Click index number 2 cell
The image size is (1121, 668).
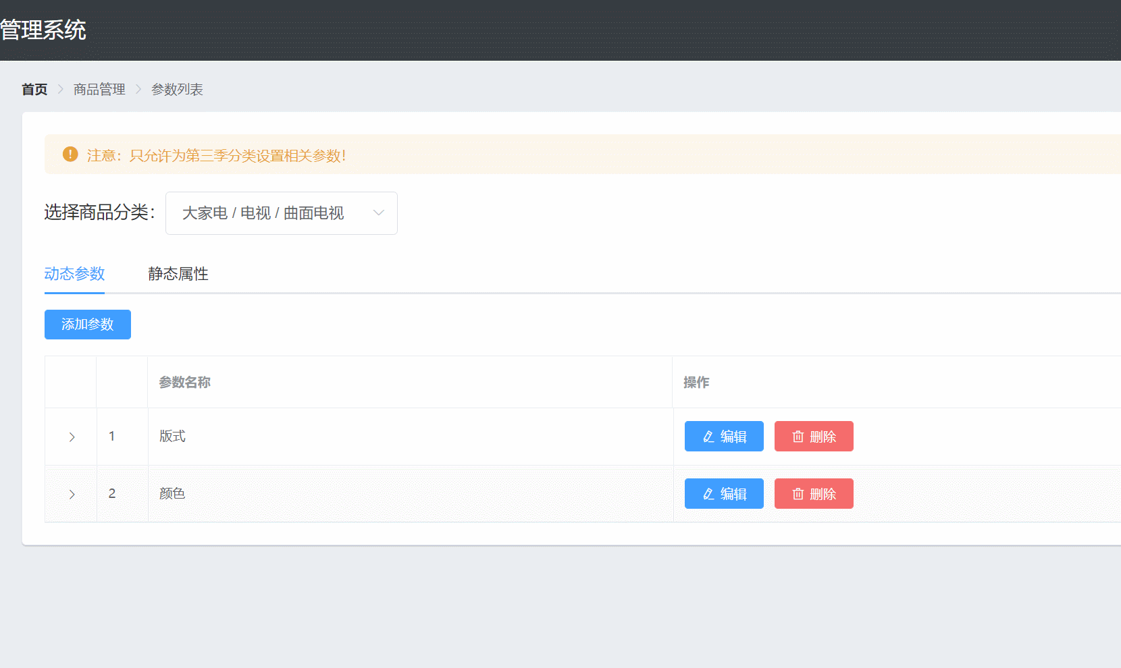[x=122, y=494]
